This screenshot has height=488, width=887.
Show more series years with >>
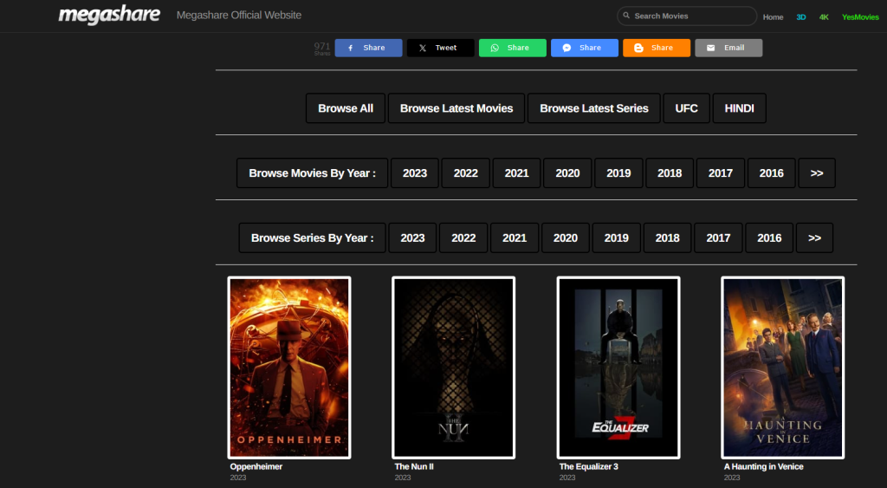(x=814, y=237)
